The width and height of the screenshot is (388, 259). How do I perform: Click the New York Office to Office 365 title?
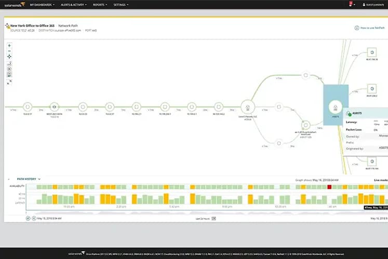pos(32,26)
